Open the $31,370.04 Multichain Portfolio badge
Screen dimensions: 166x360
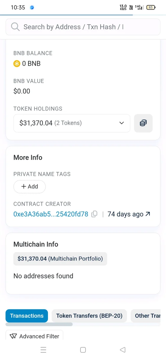[60, 259]
